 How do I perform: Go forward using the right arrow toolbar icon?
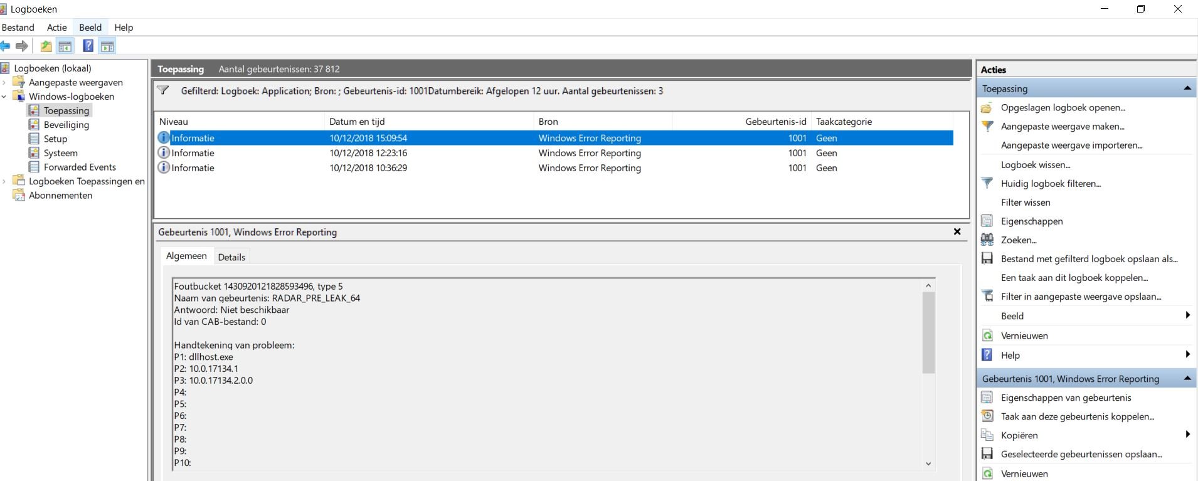[22, 46]
